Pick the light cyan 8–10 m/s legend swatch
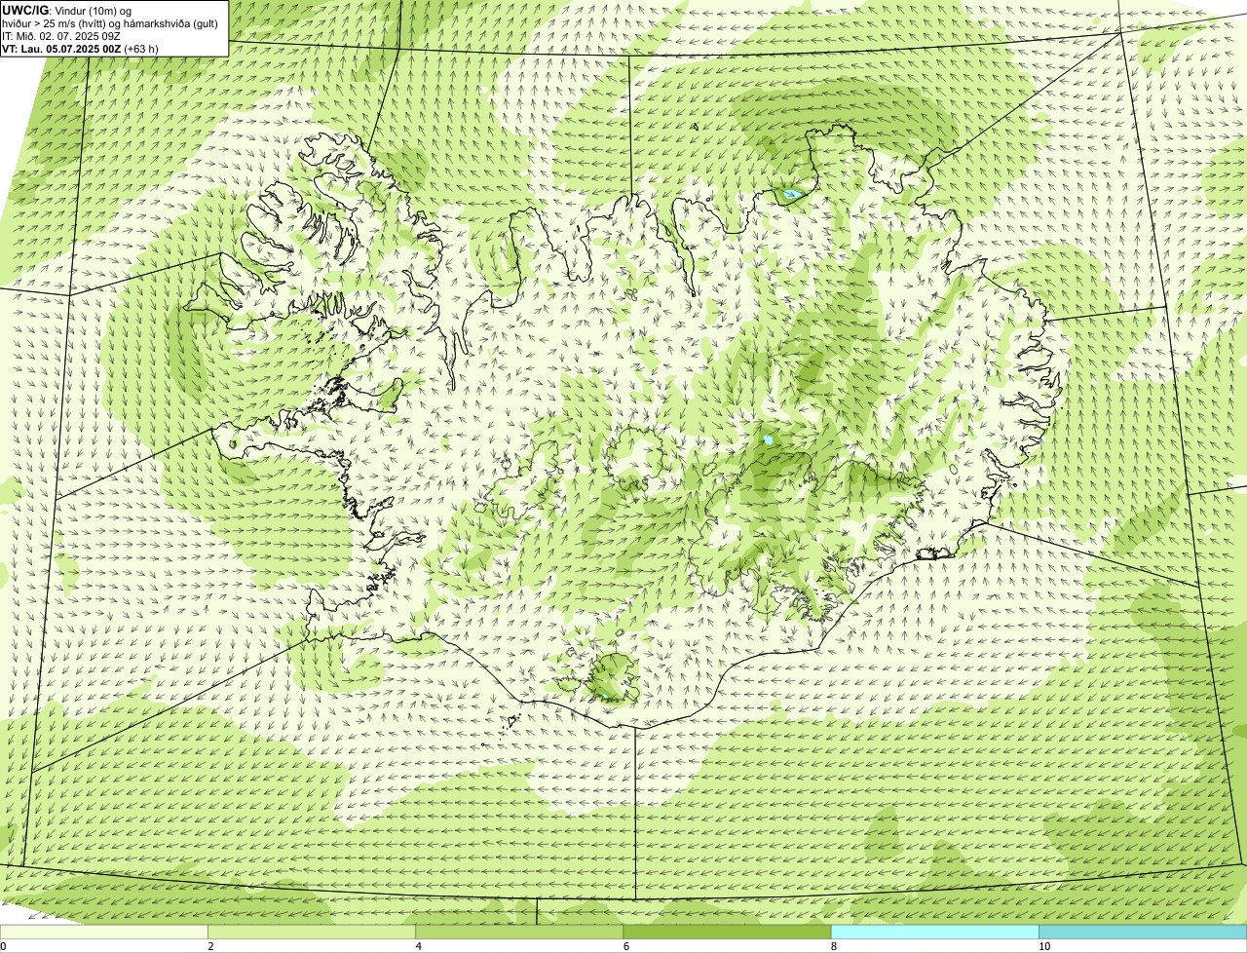 pyautogui.click(x=934, y=932)
